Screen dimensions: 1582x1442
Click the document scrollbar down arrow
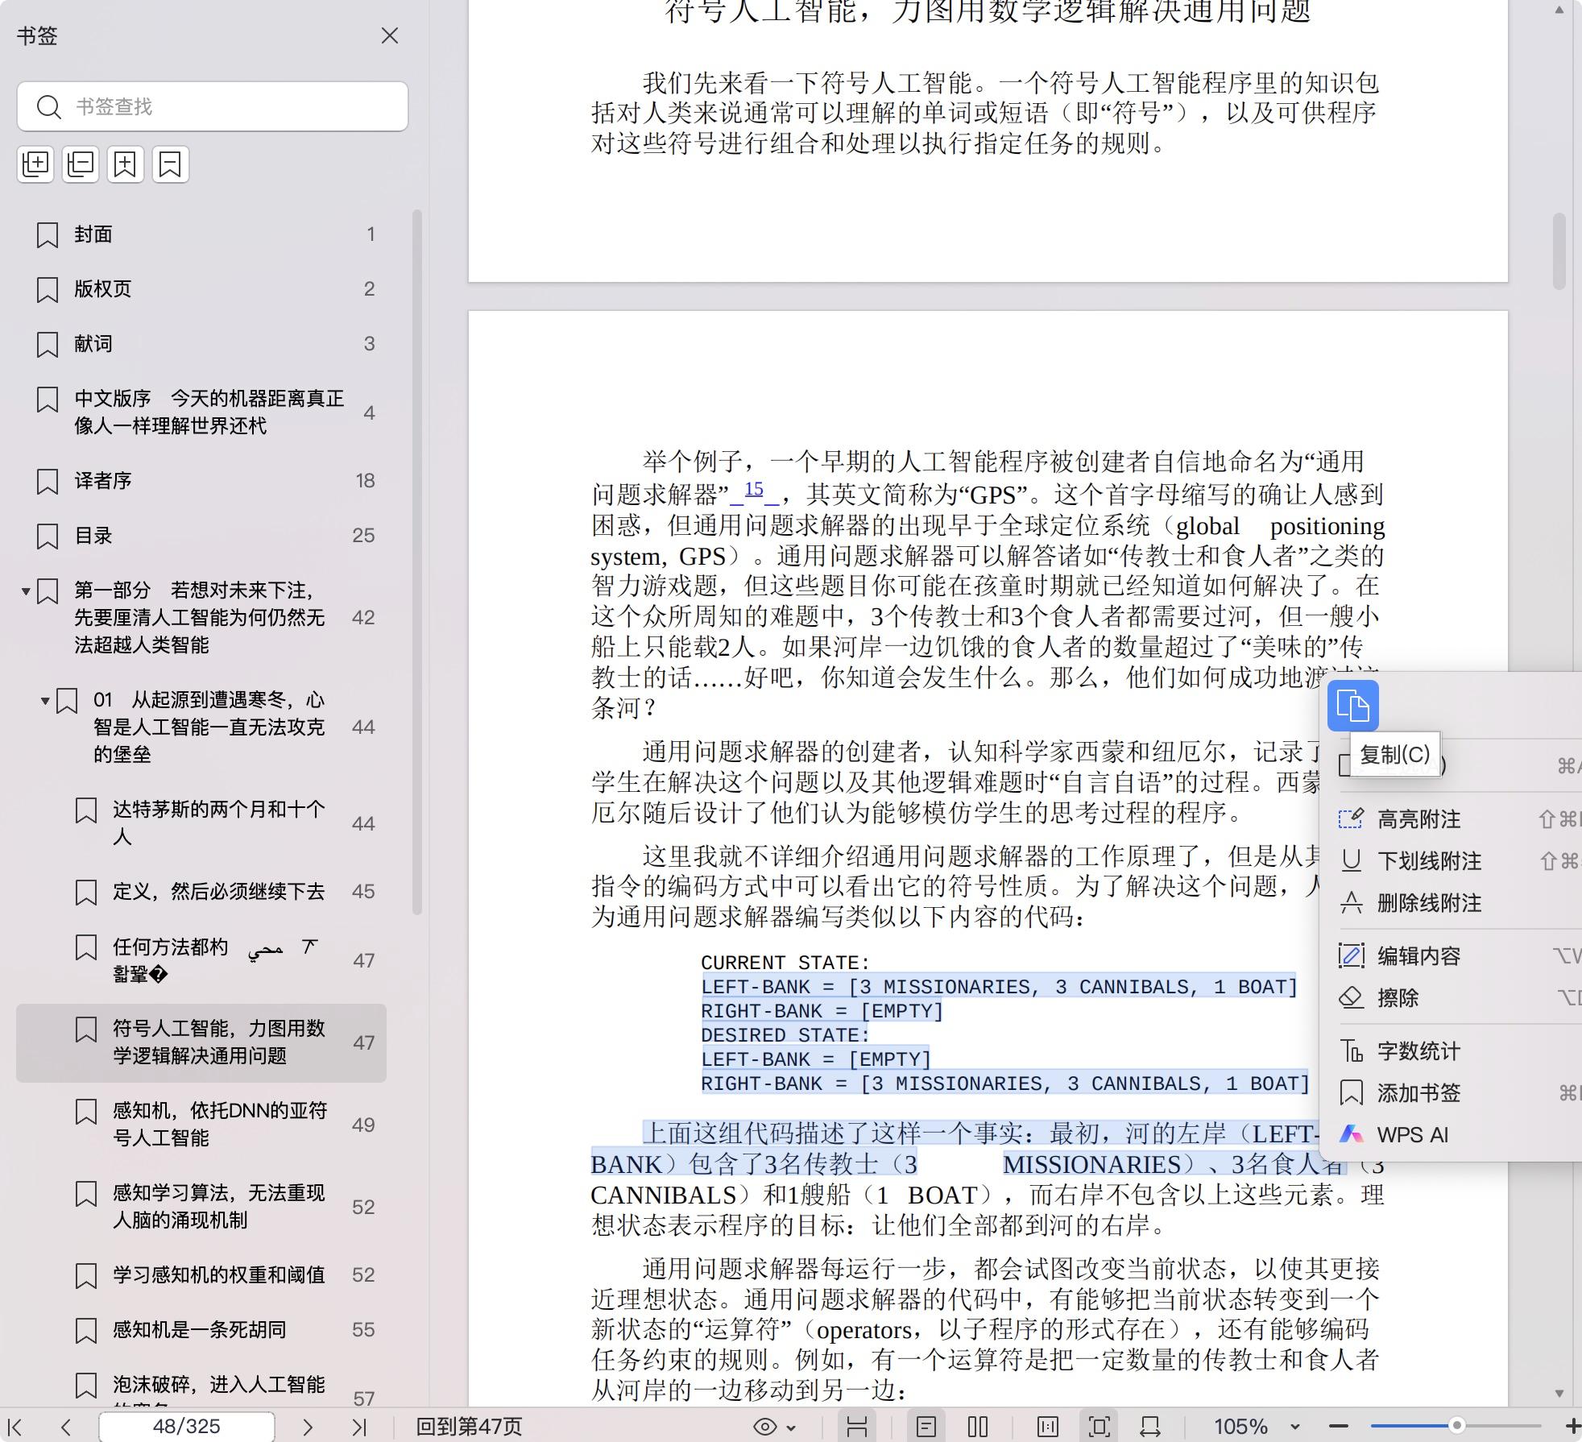1559,1394
